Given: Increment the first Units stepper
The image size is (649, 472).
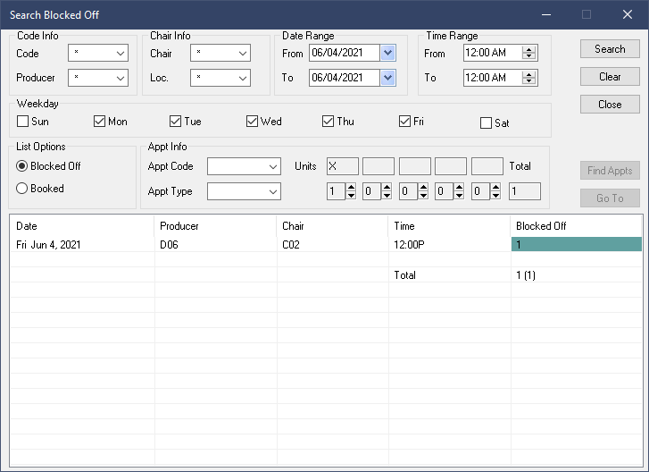Looking at the screenshot, I should [351, 188].
